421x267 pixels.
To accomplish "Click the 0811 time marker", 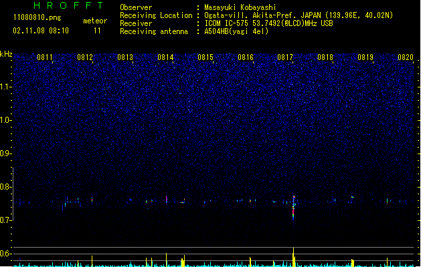I will coord(45,57).
